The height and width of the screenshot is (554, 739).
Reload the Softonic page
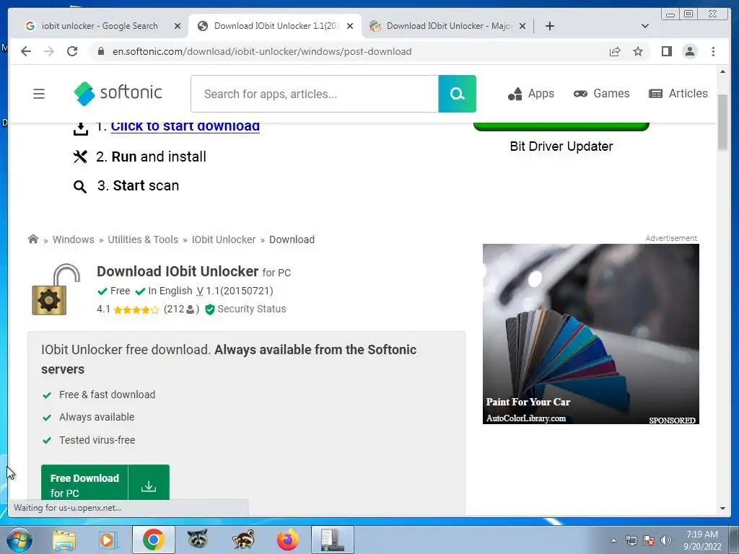click(x=72, y=51)
